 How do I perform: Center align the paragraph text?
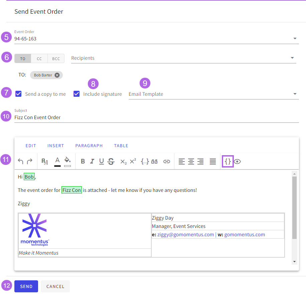pyautogui.click(x=191, y=162)
